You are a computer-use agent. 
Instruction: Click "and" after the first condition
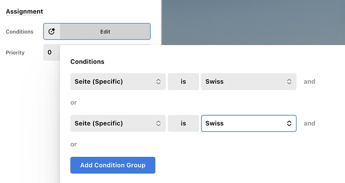point(309,81)
